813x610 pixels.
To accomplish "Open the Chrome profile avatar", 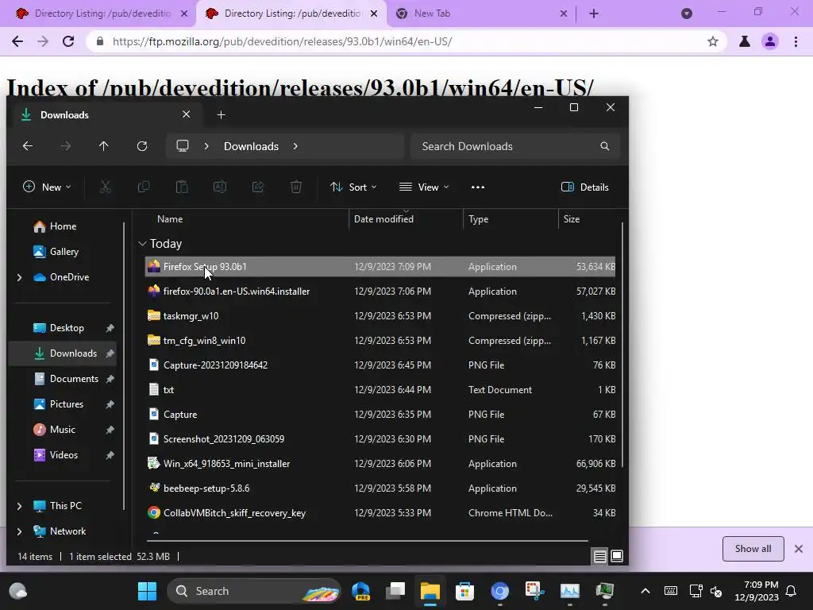I will pos(770,41).
